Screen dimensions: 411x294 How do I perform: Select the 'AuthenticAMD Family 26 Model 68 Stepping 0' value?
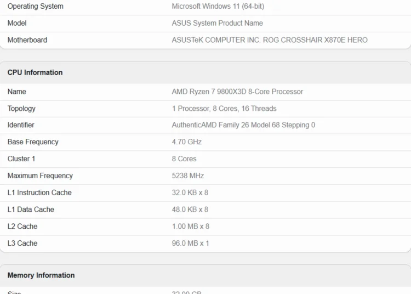pos(243,125)
